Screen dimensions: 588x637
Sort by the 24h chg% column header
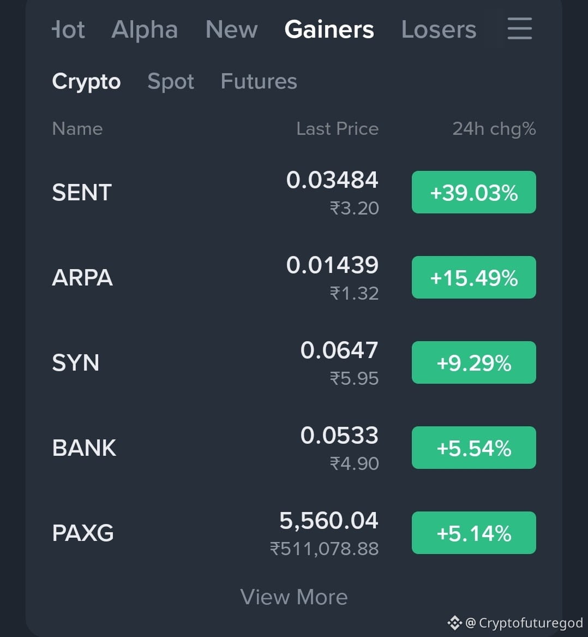coord(494,129)
